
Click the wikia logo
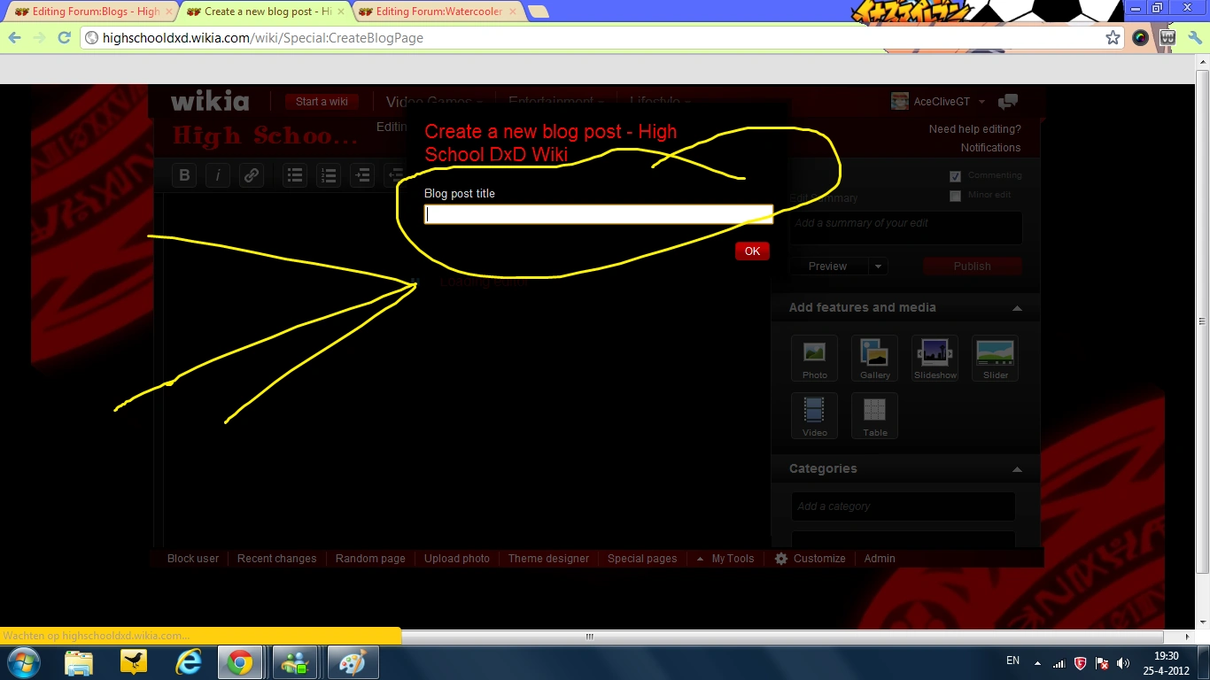pyautogui.click(x=210, y=101)
